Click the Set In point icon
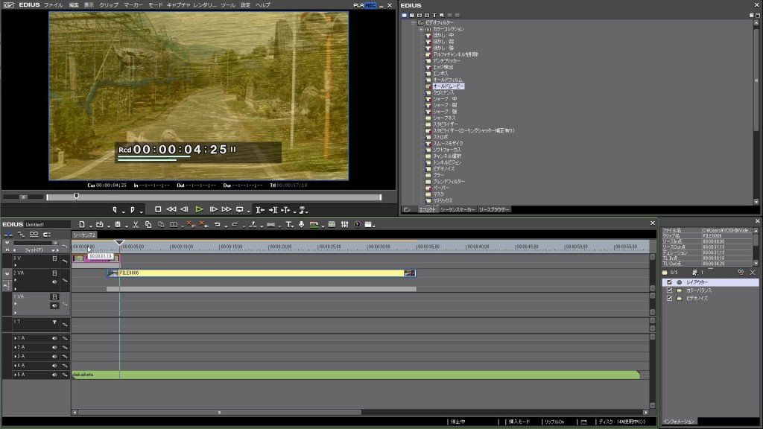 click(114, 210)
